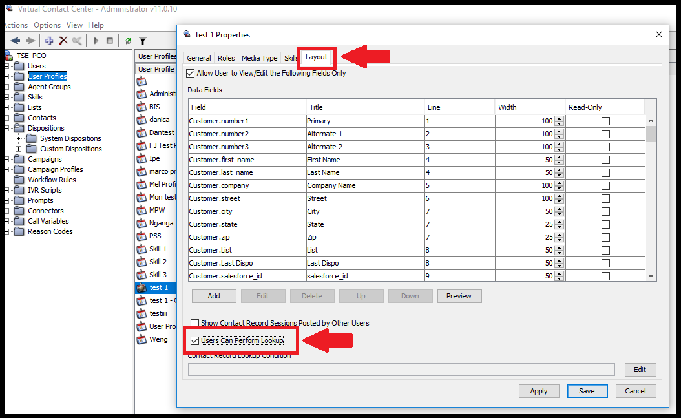Viewport: 681px width, 418px height.
Task: Select the Skill 2 profile icon
Action: tap(141, 262)
